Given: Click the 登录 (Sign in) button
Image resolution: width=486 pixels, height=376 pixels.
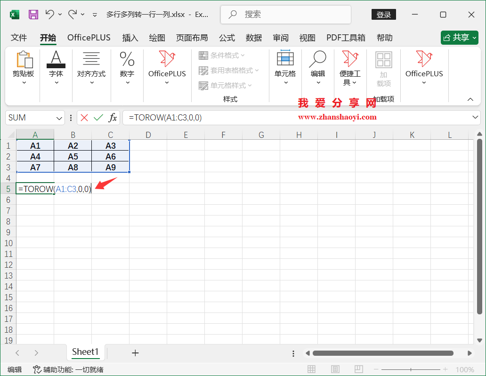Looking at the screenshot, I should pyautogui.click(x=383, y=14).
